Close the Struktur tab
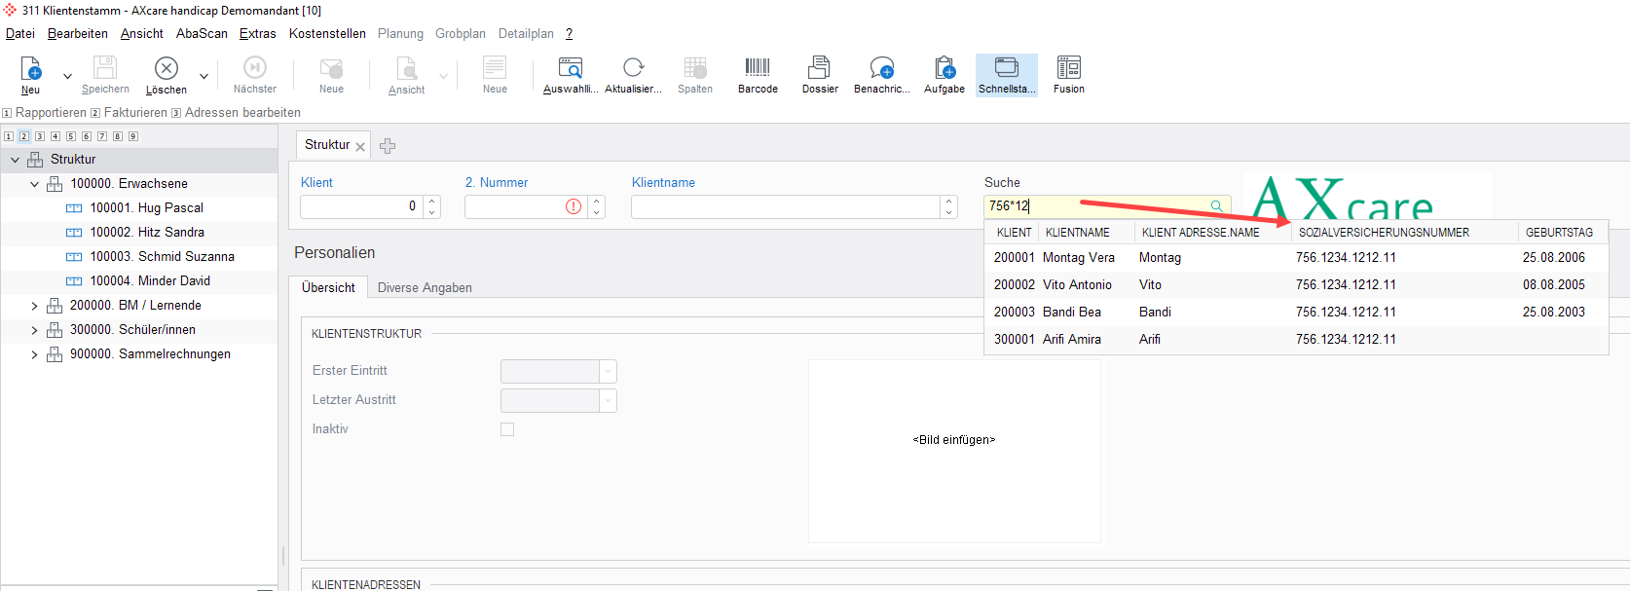This screenshot has width=1630, height=591. tap(360, 147)
